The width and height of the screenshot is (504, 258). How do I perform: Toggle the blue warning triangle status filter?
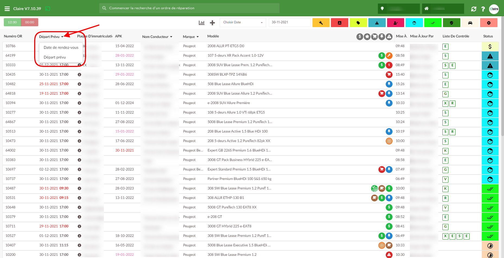point(377,23)
